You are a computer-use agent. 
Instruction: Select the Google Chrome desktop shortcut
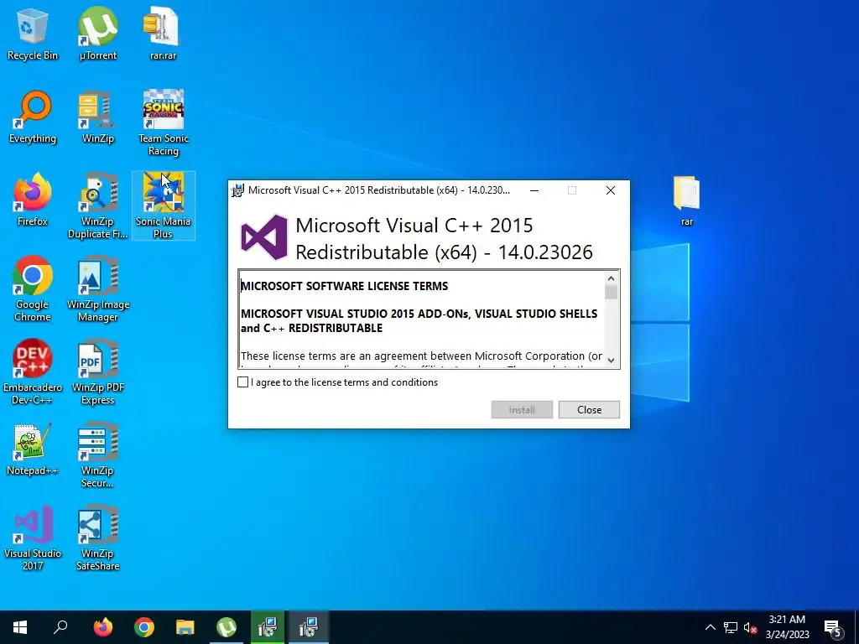click(33, 289)
